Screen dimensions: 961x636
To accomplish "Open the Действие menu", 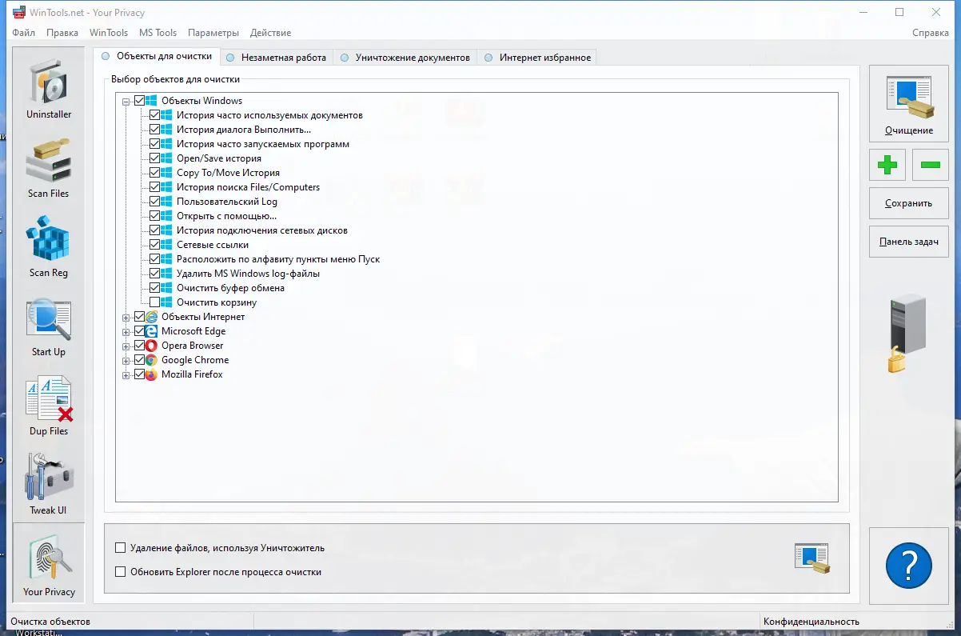I will 270,33.
